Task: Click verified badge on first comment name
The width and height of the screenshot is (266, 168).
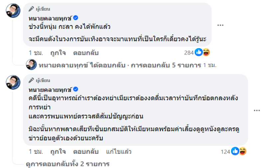Action: click(x=75, y=18)
